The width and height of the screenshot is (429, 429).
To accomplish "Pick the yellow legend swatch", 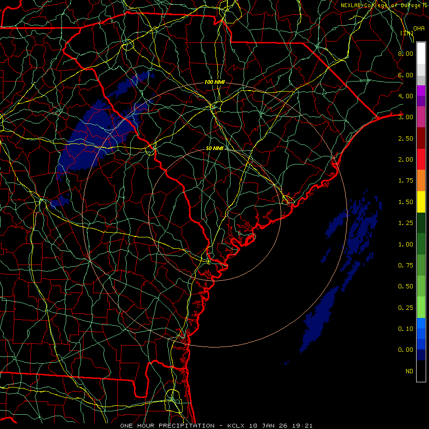I will pos(421,202).
